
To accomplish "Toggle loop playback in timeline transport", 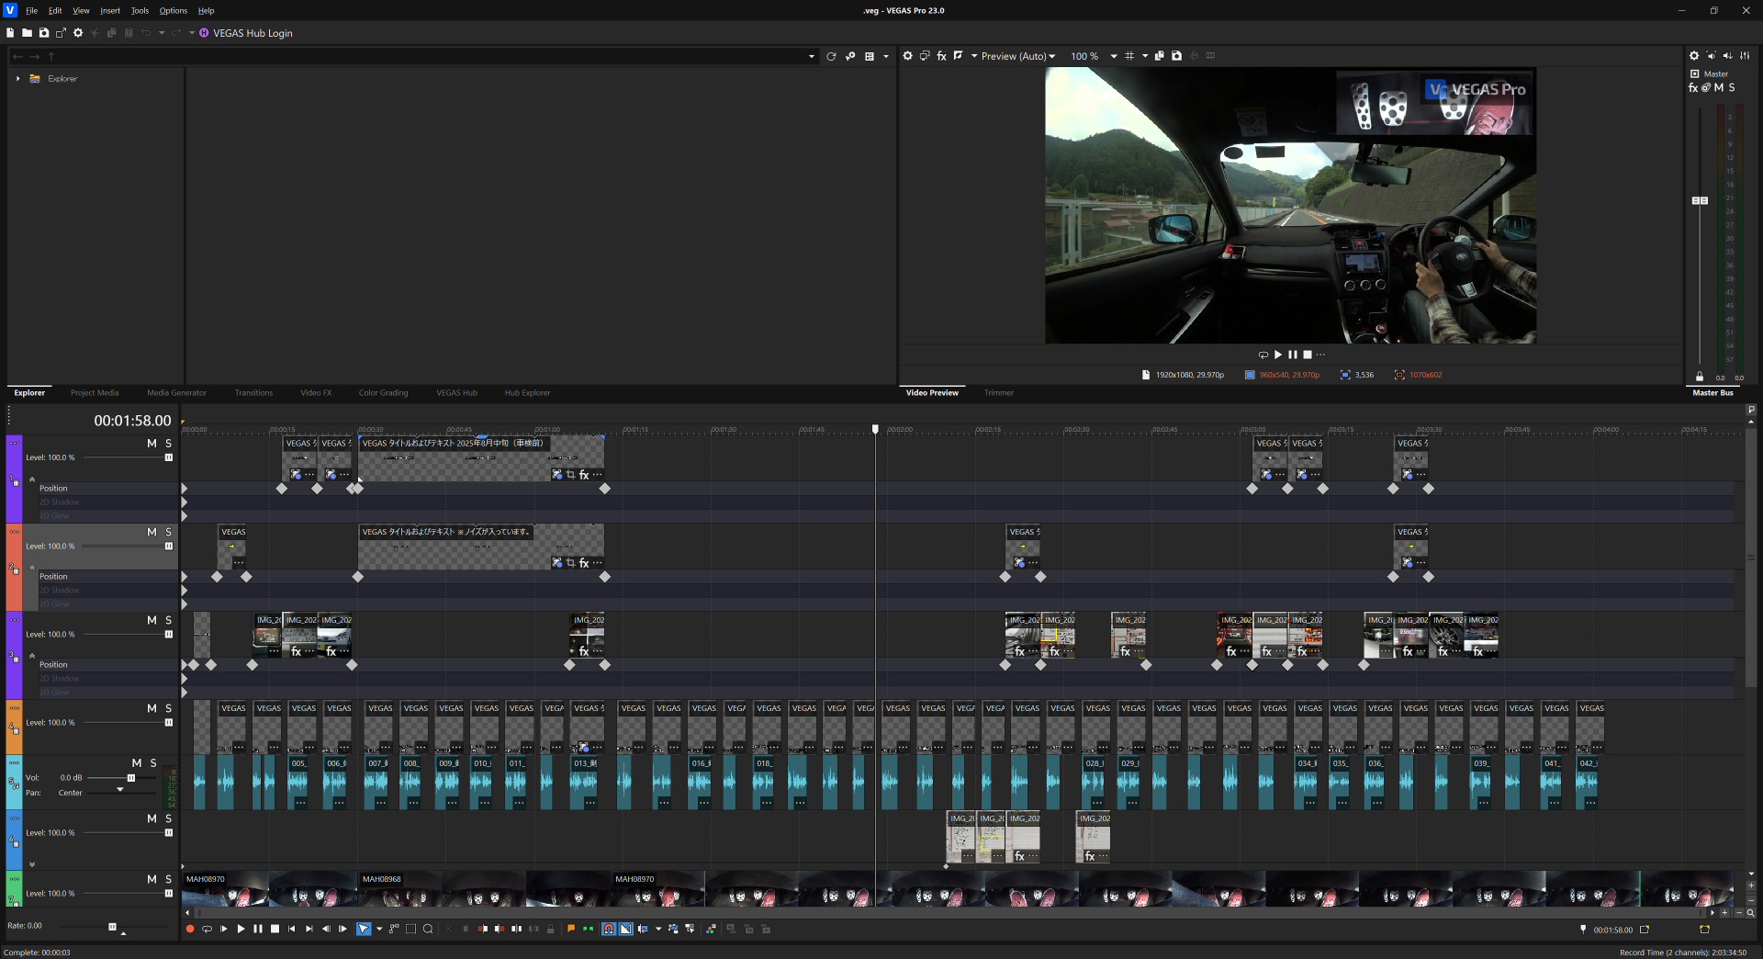I will point(207,929).
